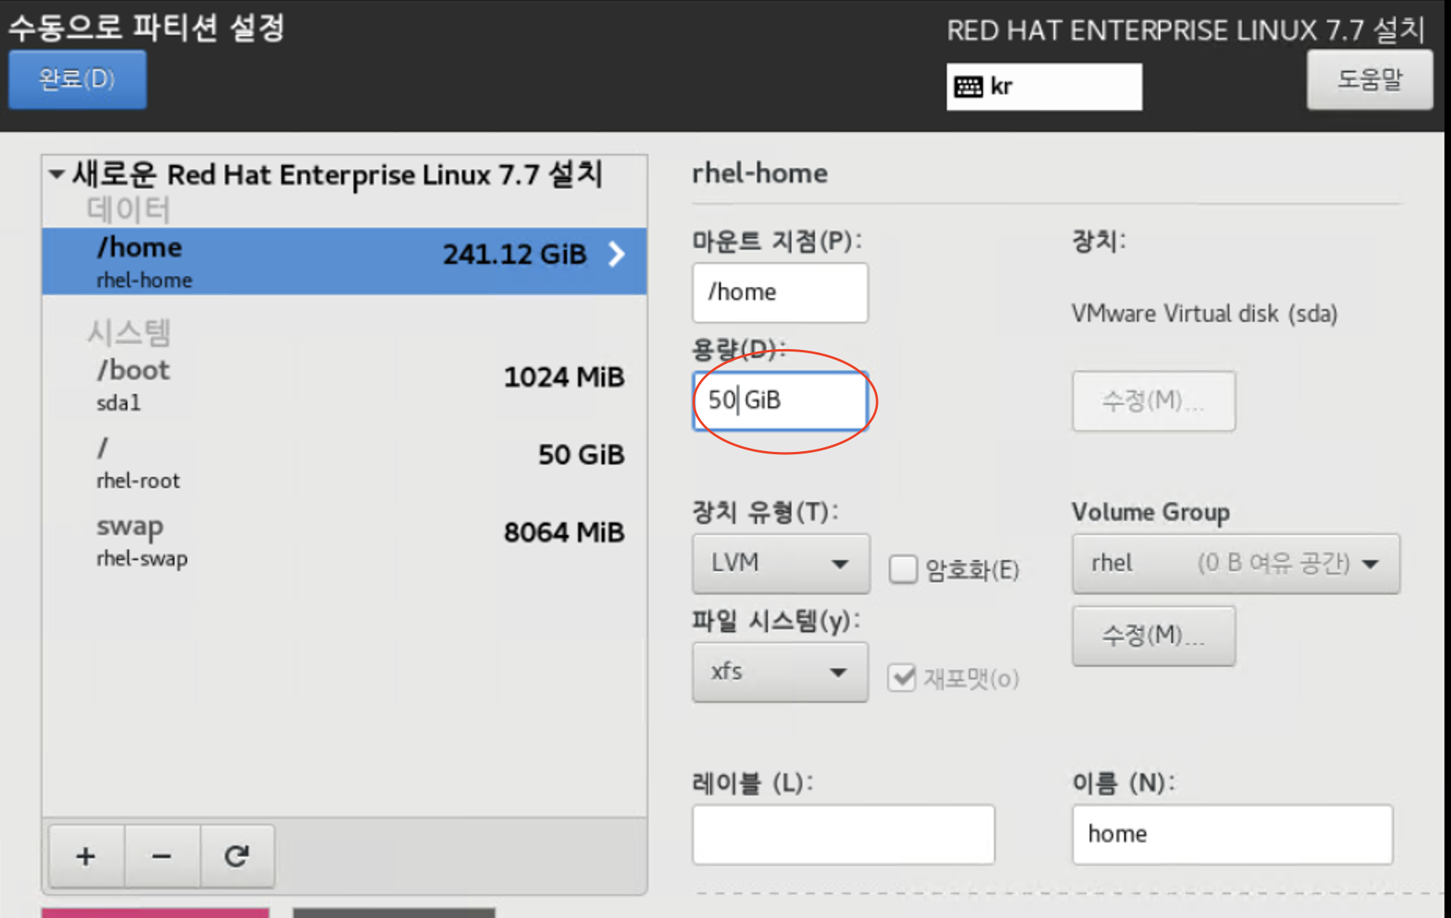Open the 장치 유형 LVM dropdown
The image size is (1451, 918).
(x=780, y=563)
